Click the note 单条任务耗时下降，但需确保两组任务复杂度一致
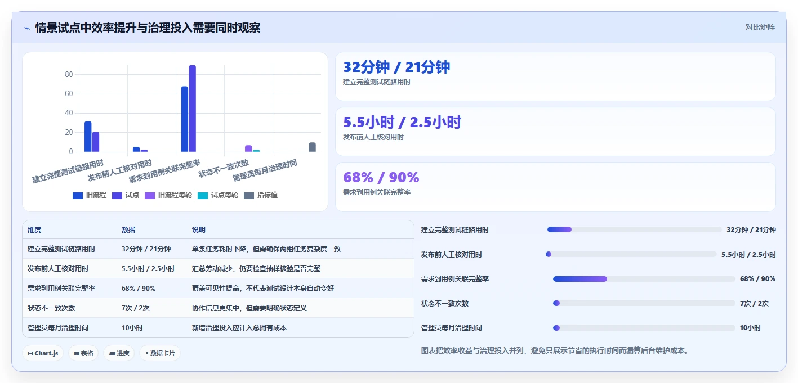 (x=266, y=249)
